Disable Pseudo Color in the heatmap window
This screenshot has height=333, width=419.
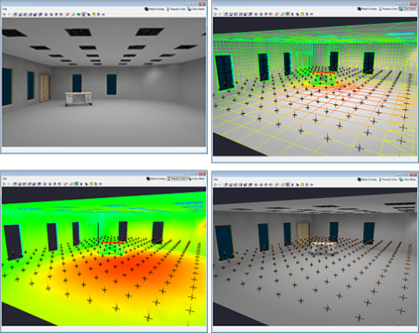tap(177, 179)
